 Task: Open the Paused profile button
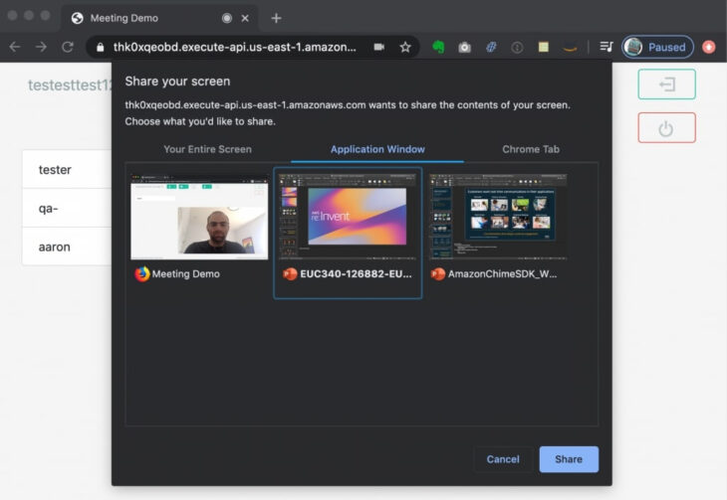657,47
